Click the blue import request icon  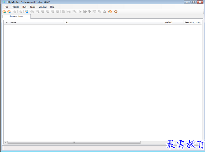pos(26,12)
